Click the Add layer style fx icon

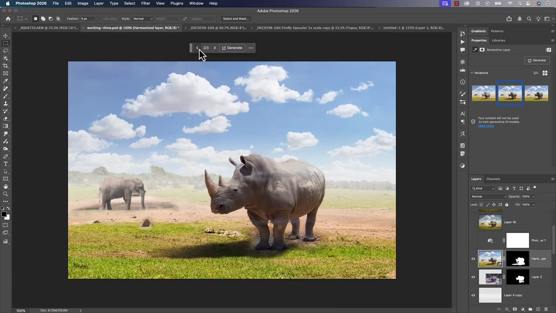pos(507,309)
